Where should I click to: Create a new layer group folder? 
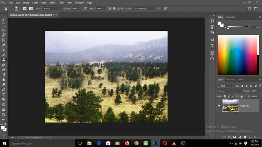245,137
